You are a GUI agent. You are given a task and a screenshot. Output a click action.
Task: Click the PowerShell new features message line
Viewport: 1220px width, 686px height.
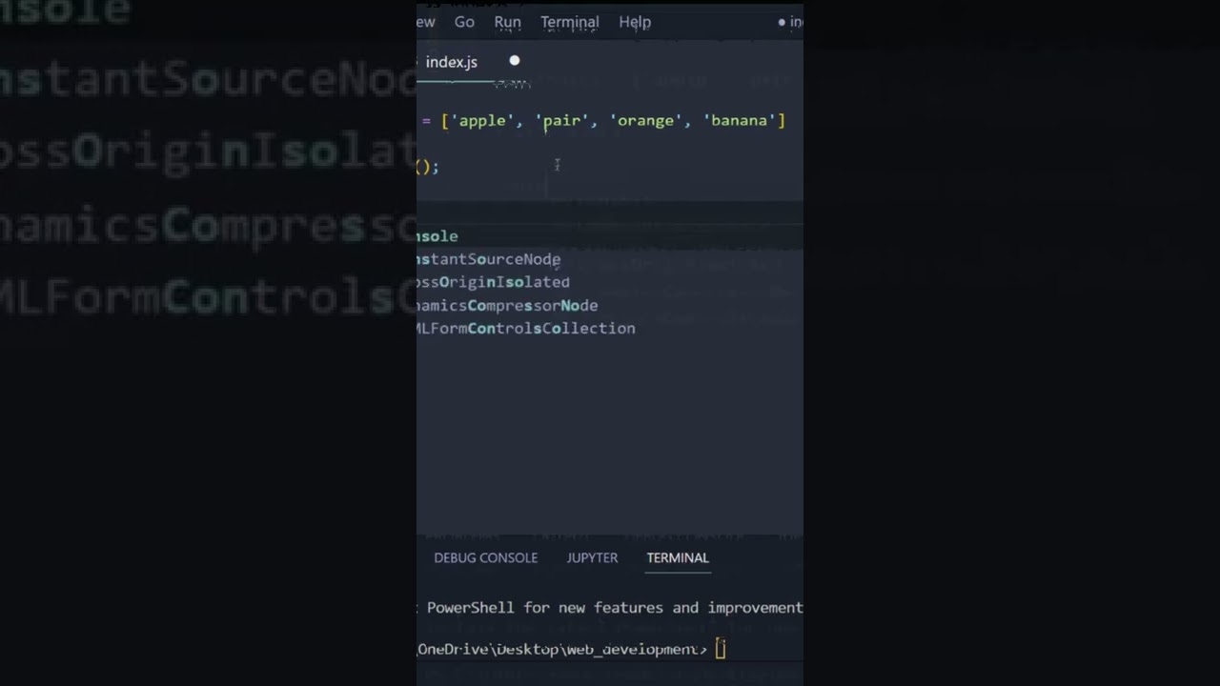pyautogui.click(x=611, y=608)
